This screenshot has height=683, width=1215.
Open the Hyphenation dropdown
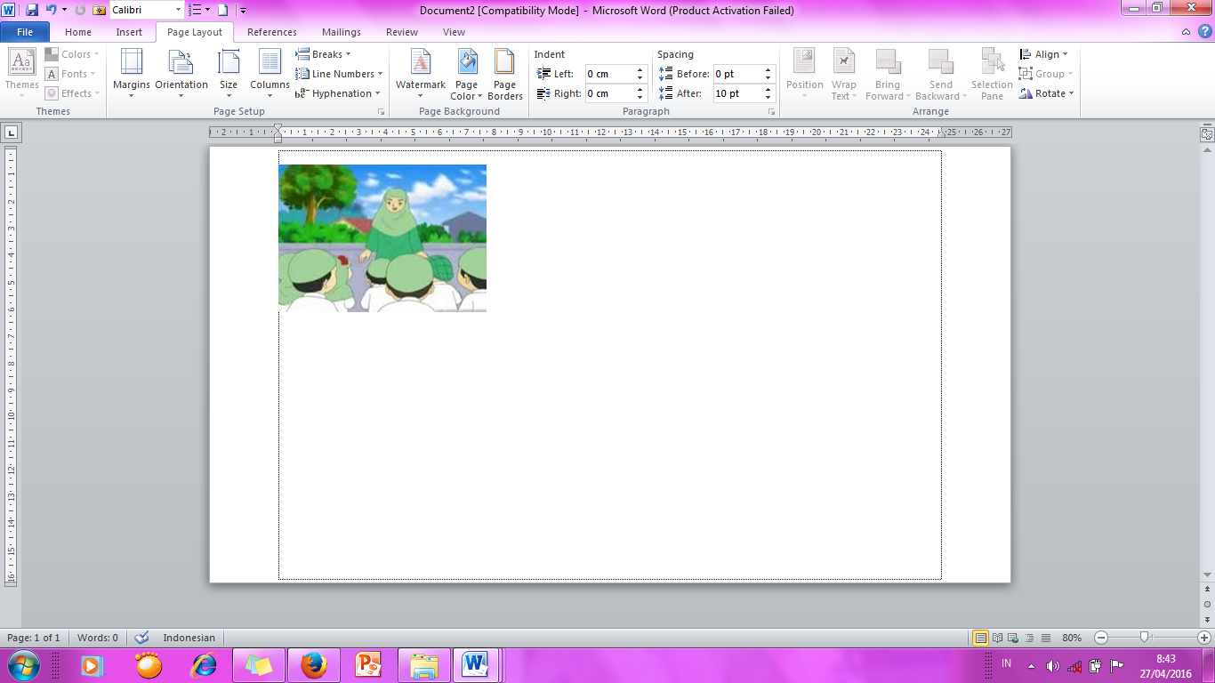click(x=339, y=93)
